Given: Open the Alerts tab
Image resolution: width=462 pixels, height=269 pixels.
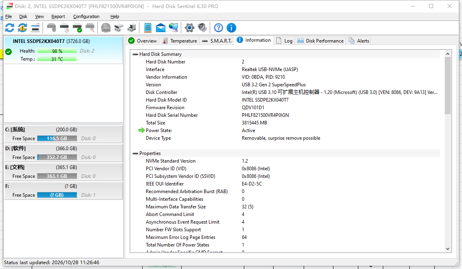Looking at the screenshot, I should 359,41.
